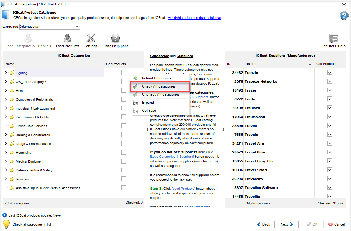Click the Medical Equipment folder icon

click(x=12, y=161)
